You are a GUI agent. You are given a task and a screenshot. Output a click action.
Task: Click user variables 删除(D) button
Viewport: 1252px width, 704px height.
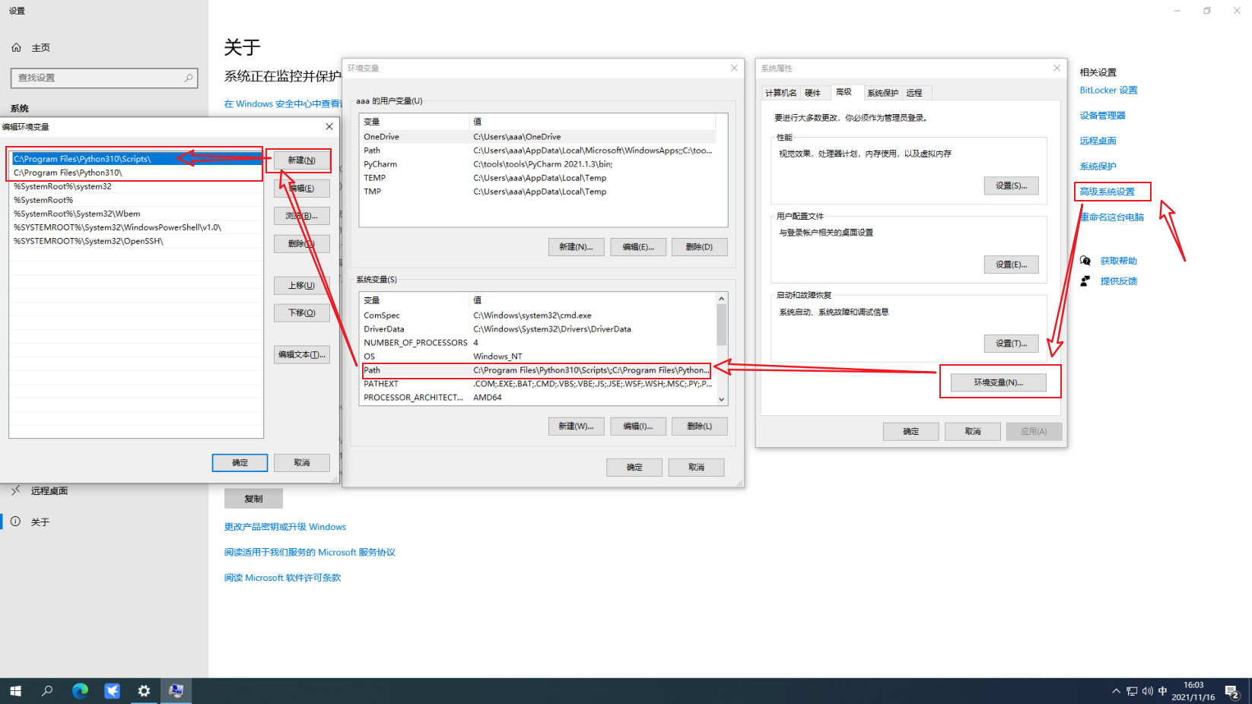coord(699,247)
